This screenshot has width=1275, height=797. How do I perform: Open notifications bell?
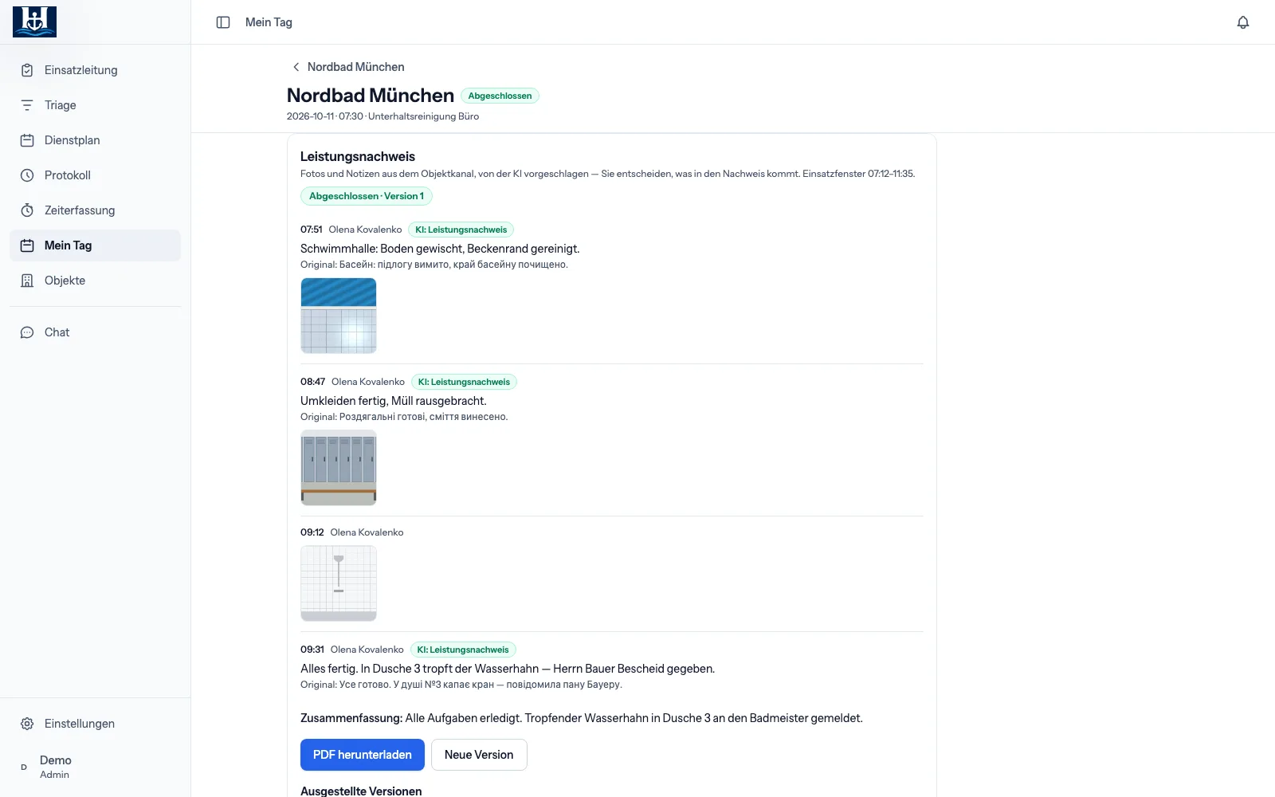click(1243, 22)
